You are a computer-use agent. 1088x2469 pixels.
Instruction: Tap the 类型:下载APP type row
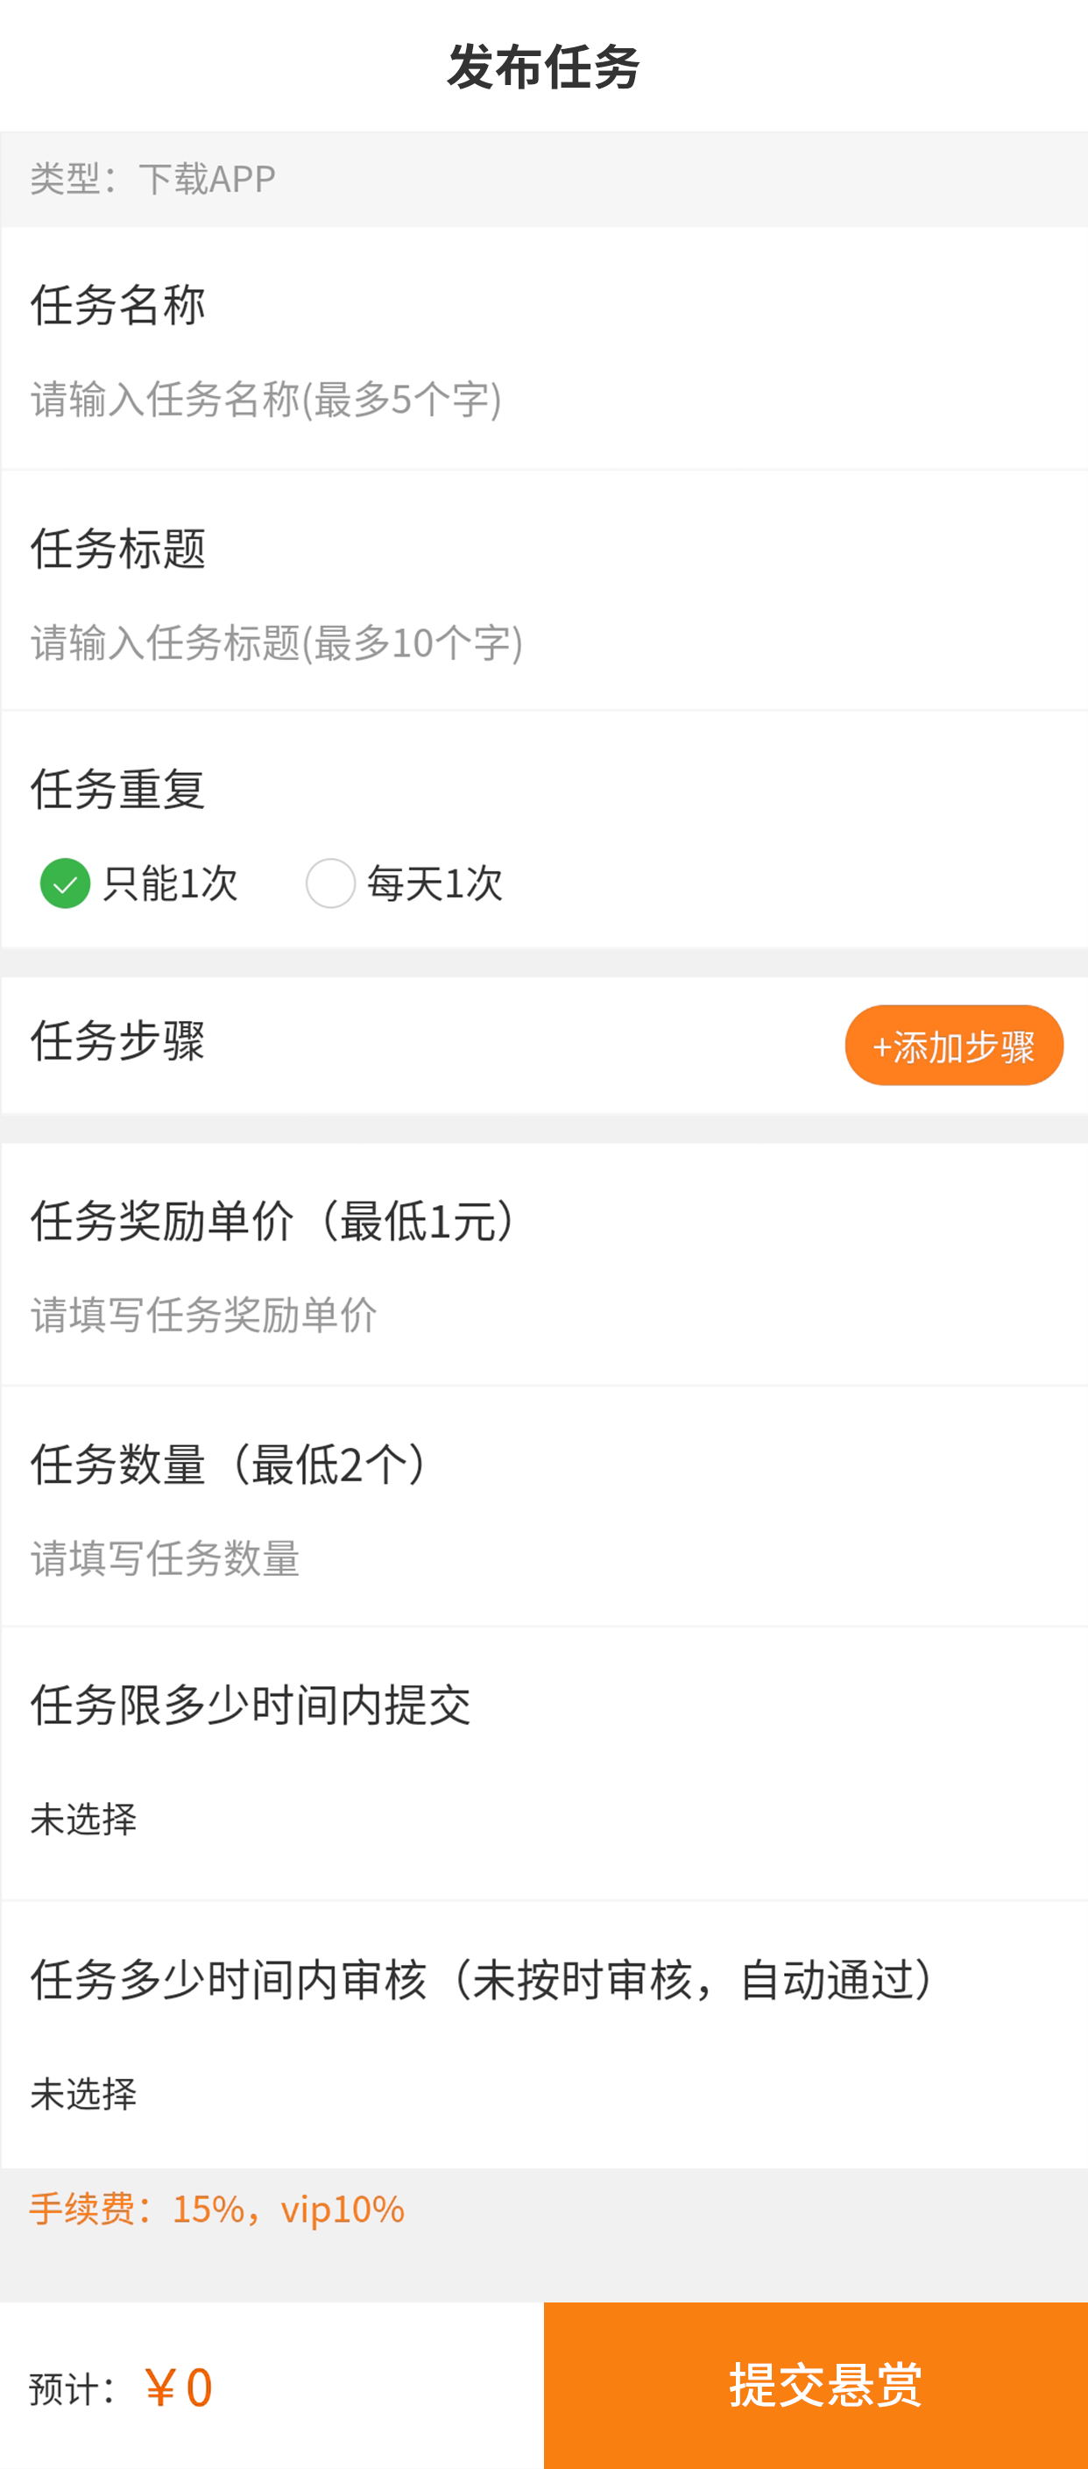(x=153, y=179)
